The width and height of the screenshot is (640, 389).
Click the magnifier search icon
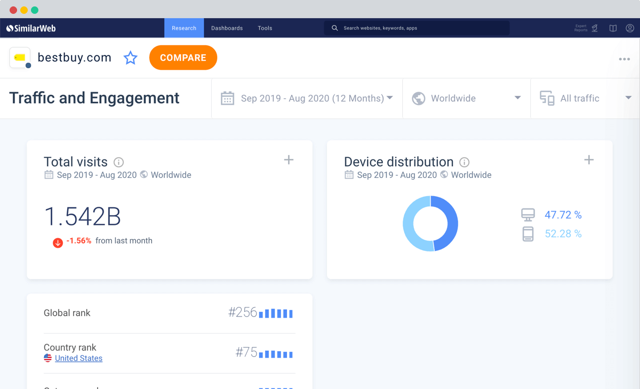point(335,28)
